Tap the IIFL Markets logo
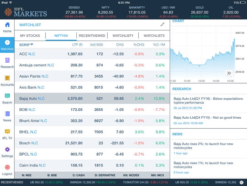Screen dimensions: 247x186 (x=25, y=12)
